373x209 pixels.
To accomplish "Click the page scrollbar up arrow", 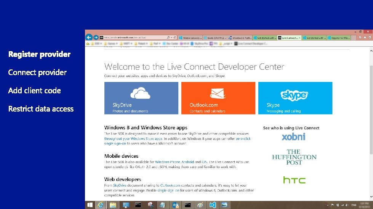I will pyautogui.click(x=371, y=51).
